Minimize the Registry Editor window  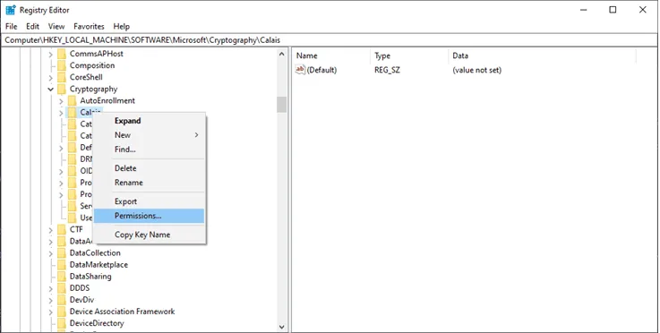[583, 10]
